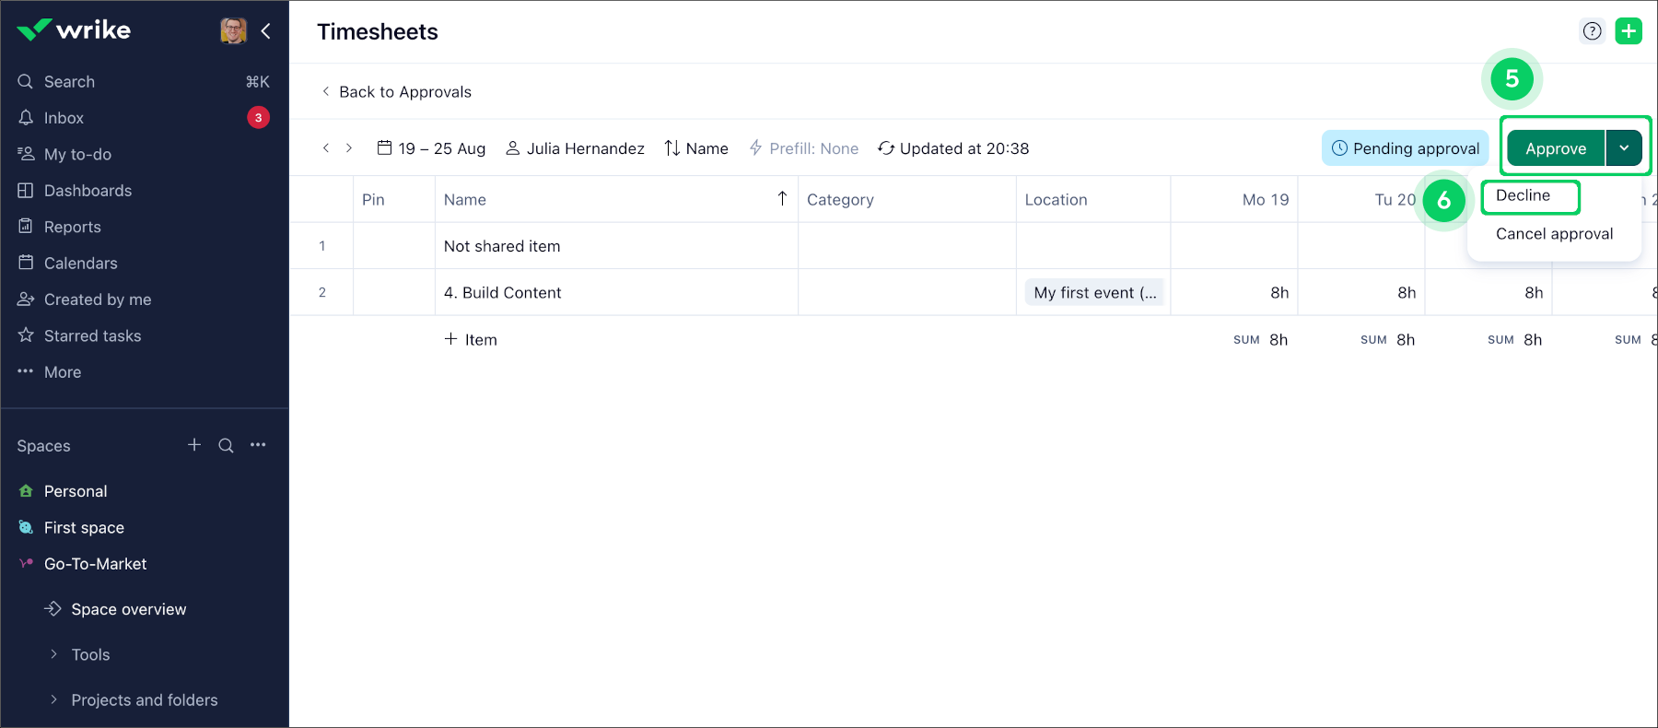Viewport: 1658px width, 728px height.
Task: Click the Wrike logo
Action: coord(74,30)
